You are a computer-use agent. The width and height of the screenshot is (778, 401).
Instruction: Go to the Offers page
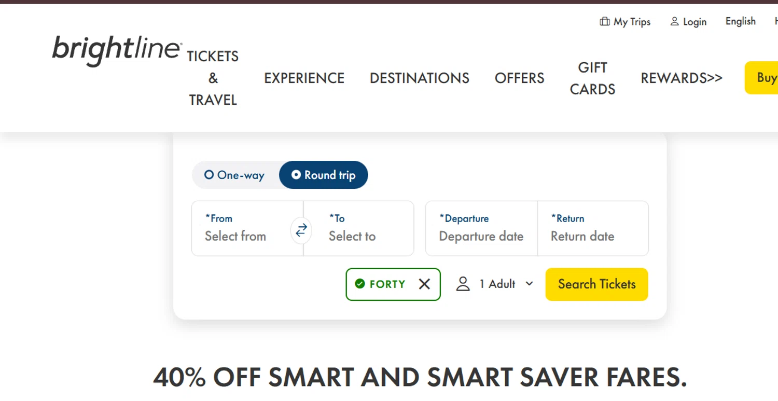[519, 78]
